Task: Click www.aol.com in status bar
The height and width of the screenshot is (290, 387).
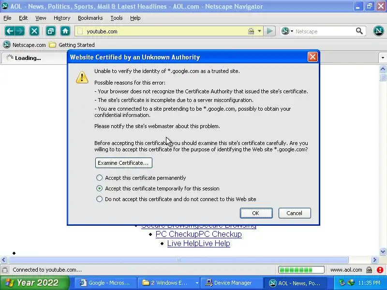Action: coord(346,270)
